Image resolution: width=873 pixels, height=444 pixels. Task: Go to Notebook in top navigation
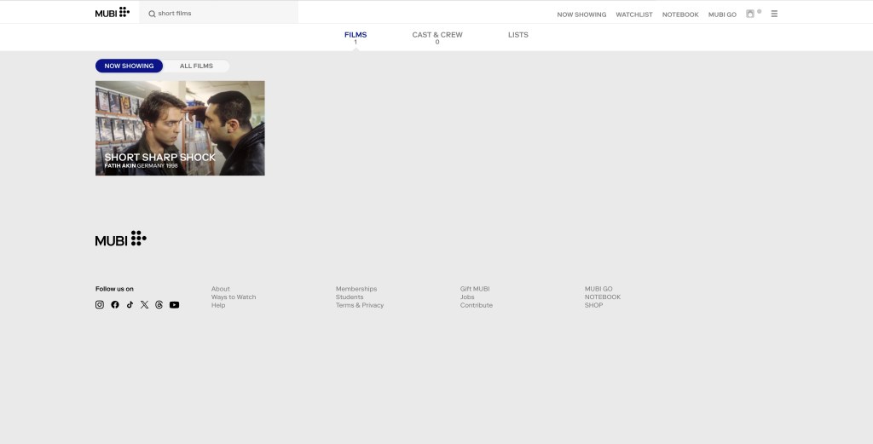(x=680, y=14)
